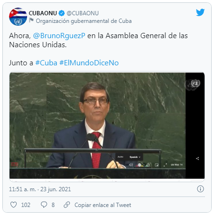Click the Twitter bird logo
Image resolution: width=215 pixels, height=217 pixels.
click(200, 12)
